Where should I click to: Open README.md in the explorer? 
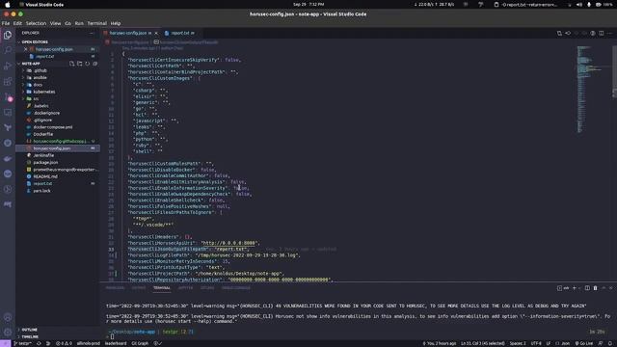[45, 176]
